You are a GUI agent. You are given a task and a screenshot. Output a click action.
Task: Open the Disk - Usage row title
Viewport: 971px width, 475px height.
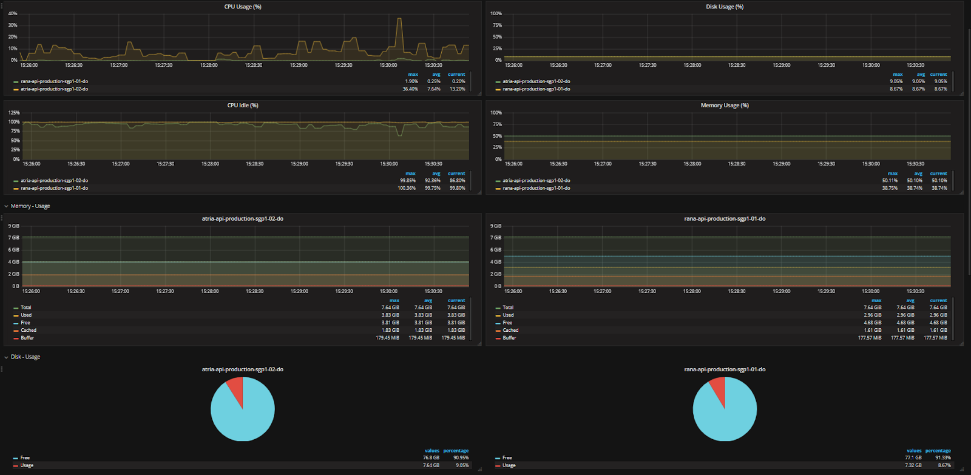[x=25, y=357]
